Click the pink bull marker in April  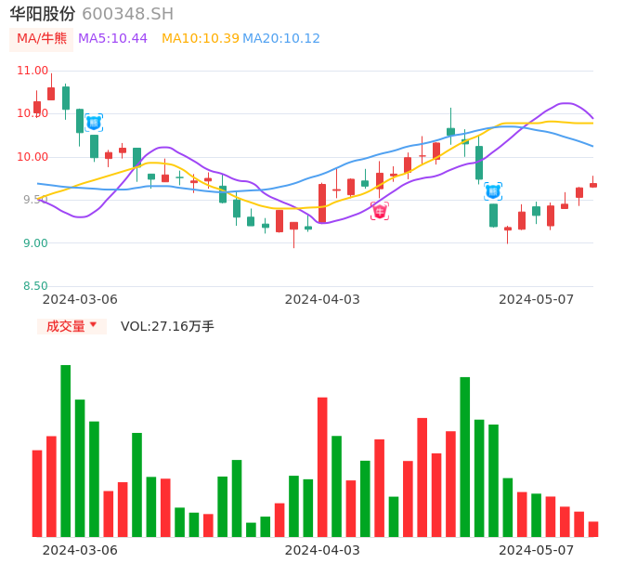coord(380,211)
